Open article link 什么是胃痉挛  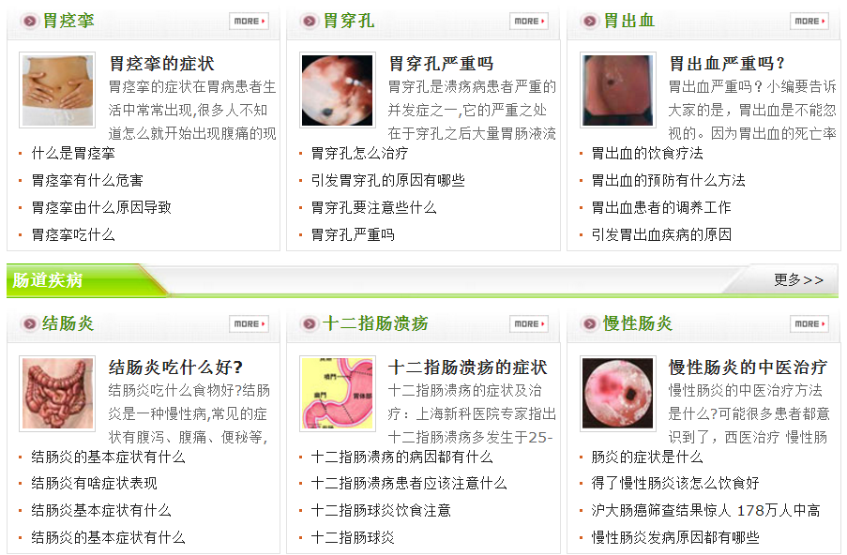73,154
